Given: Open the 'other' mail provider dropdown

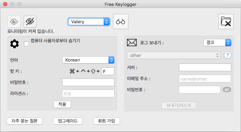Looking at the screenshot, I should click(174, 56).
